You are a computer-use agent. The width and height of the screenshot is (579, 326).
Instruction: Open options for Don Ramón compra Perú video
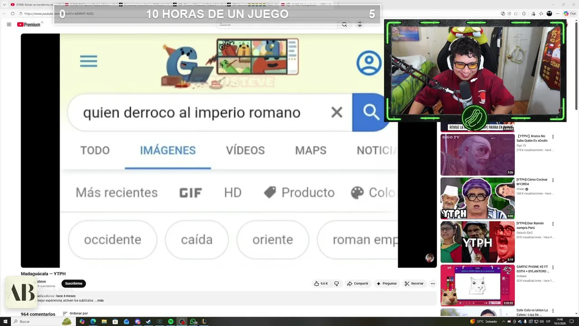point(552,224)
